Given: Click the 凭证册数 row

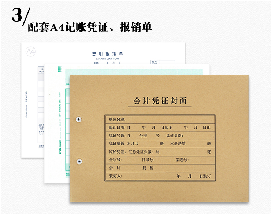Looking at the screenshot, I should pyautogui.click(x=159, y=144).
